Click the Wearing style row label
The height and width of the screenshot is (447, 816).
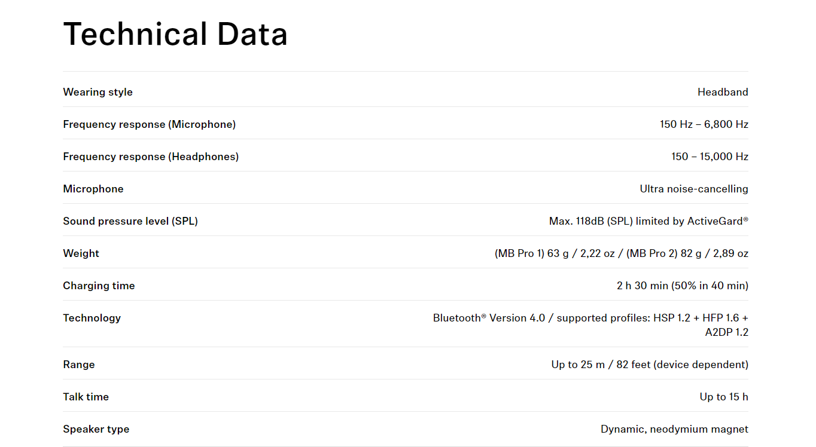[x=98, y=92]
